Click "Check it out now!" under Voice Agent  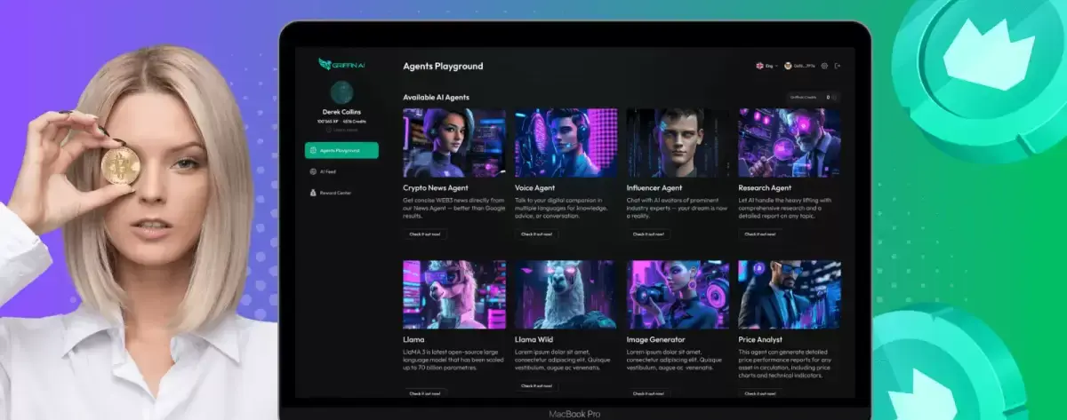pos(536,234)
